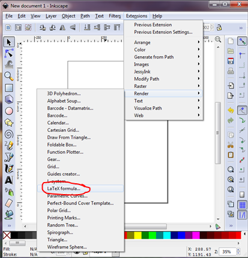The image size is (248, 258).
Task: Create new document from command bar
Action: coord(231,41)
